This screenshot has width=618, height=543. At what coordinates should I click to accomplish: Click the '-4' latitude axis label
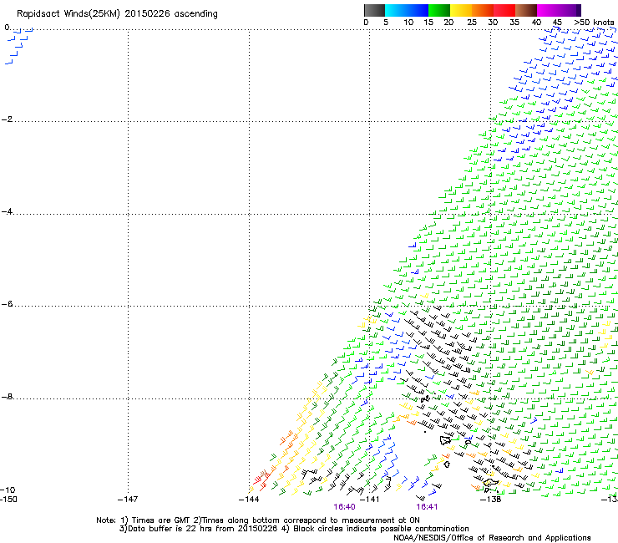point(7,211)
